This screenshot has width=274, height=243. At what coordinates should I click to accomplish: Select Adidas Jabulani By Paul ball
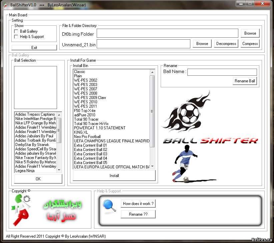(35, 136)
